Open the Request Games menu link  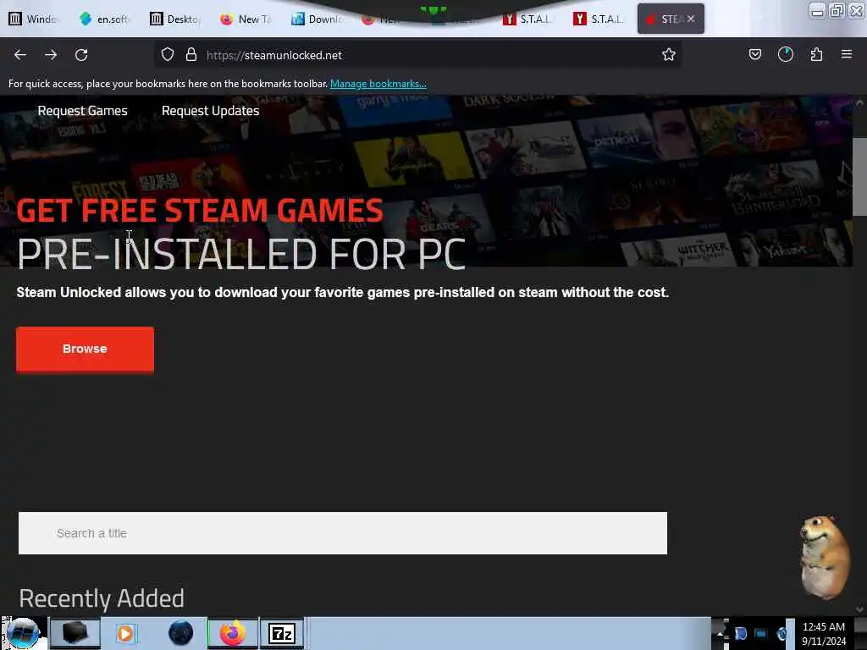point(82,111)
